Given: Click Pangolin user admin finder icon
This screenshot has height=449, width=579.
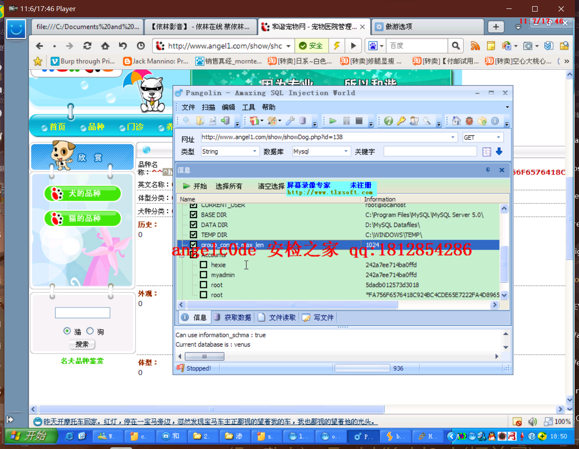Looking at the screenshot, I should tap(414, 121).
